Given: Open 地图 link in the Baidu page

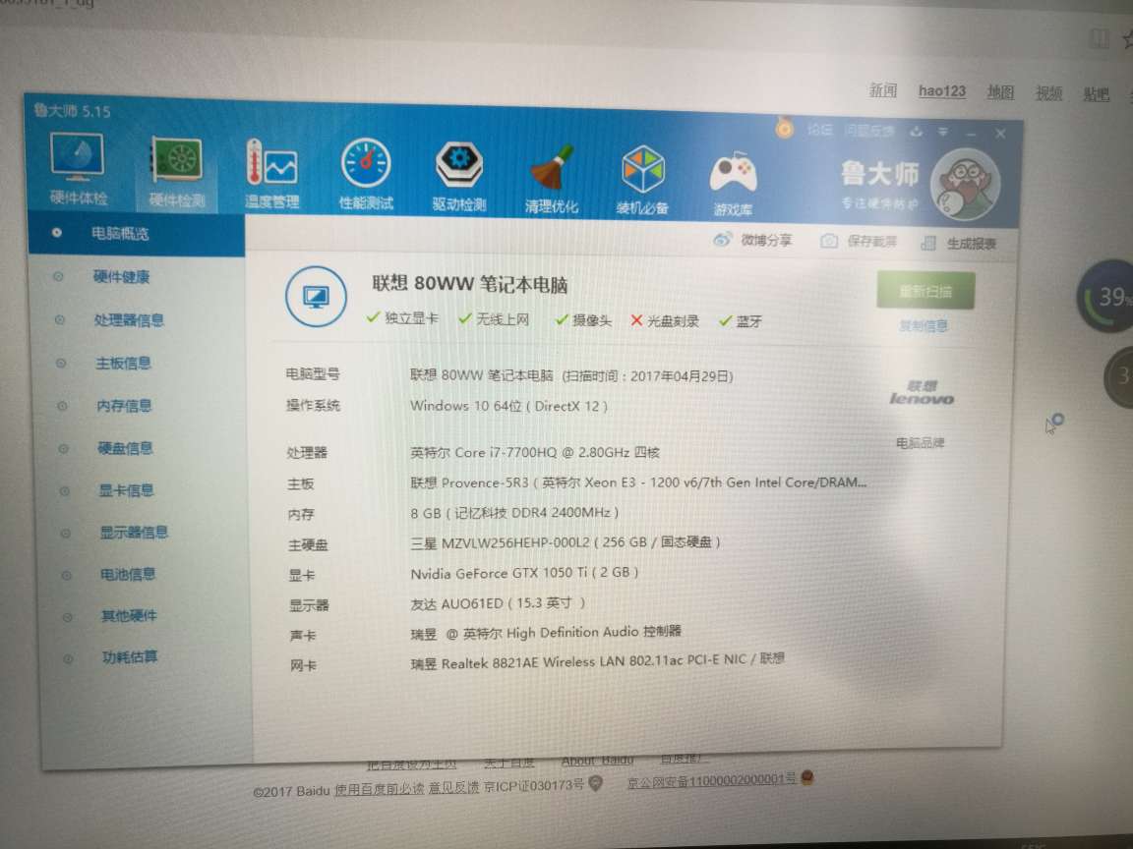Looking at the screenshot, I should pos(1001,91).
